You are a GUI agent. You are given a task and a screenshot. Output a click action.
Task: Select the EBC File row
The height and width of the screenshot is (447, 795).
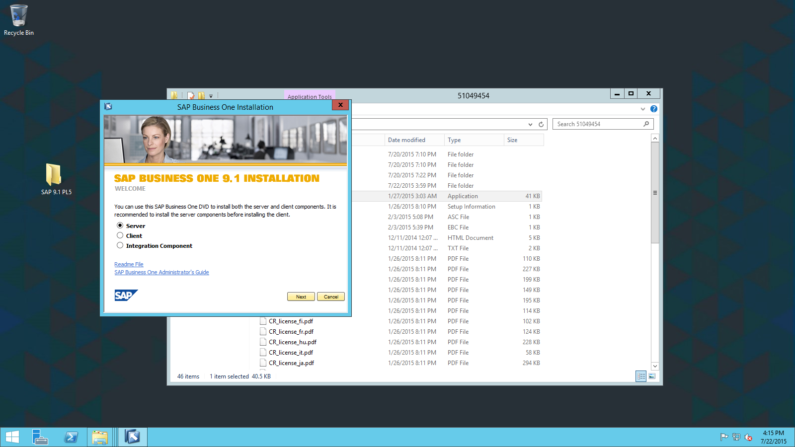tap(447, 227)
